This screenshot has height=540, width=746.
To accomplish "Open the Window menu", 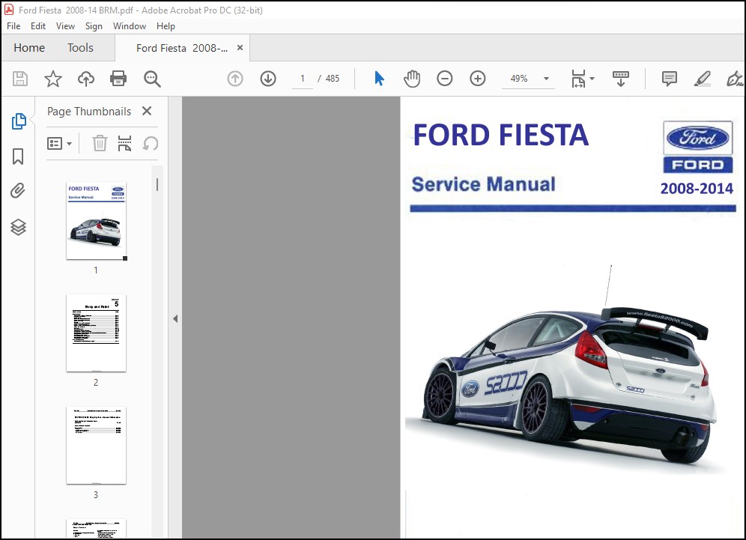I will coord(130,26).
